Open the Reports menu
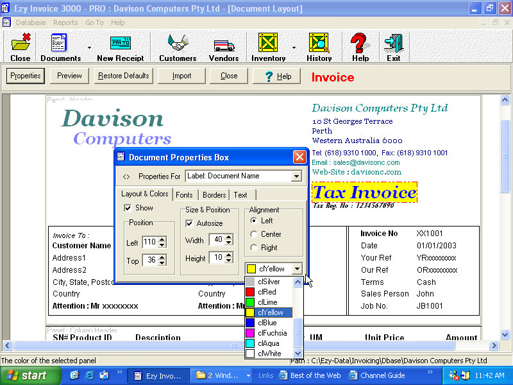Image resolution: width=513 pixels, height=385 pixels. pyautogui.click(x=65, y=22)
